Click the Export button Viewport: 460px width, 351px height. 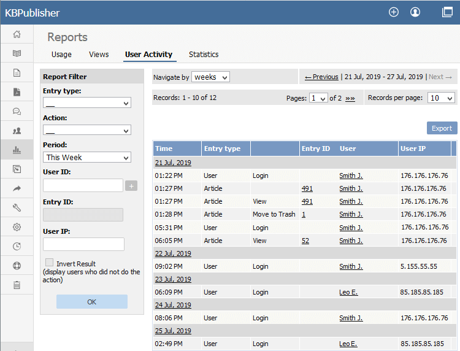[442, 128]
